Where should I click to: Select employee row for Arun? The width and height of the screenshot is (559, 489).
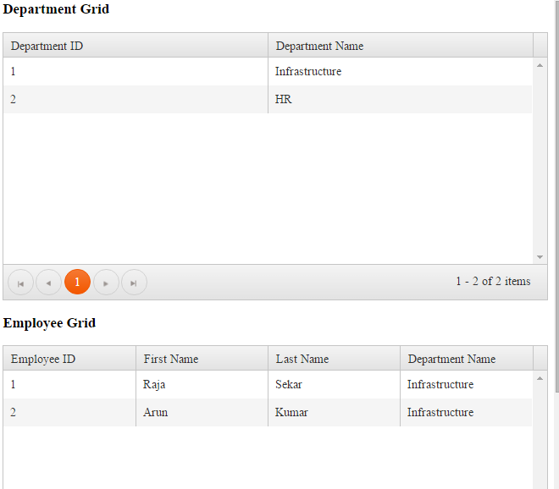coord(156,413)
